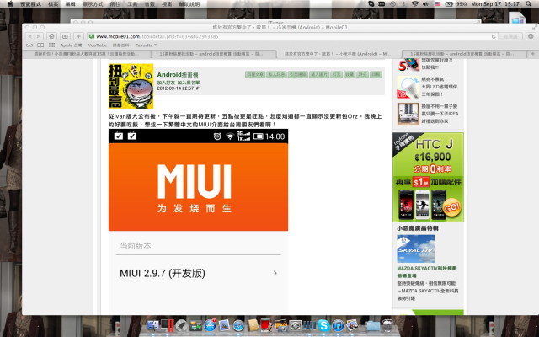
Task: Launch iTunes from the Dock
Action: coord(338,325)
